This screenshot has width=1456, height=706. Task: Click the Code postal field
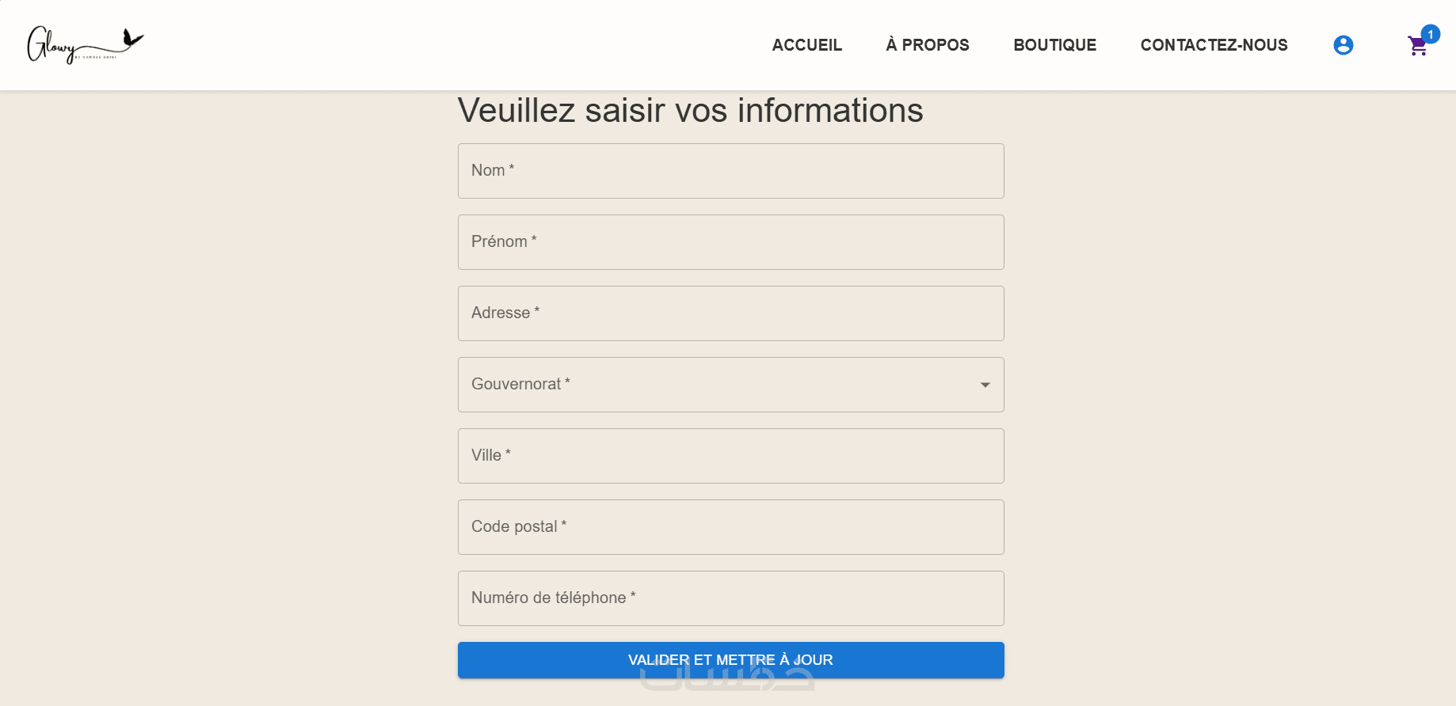tap(730, 527)
